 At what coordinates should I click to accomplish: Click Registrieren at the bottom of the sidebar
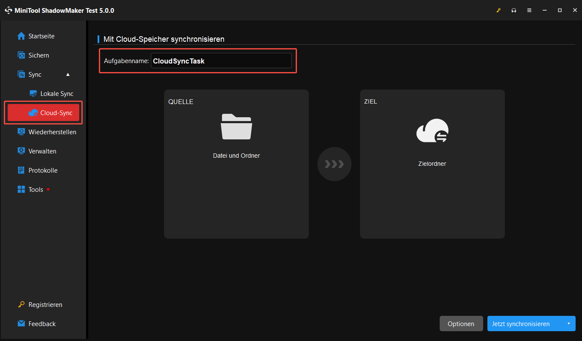tap(40, 305)
